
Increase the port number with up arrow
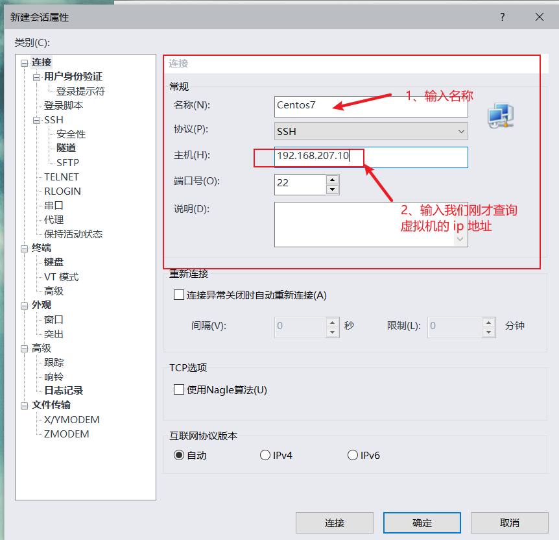332,180
